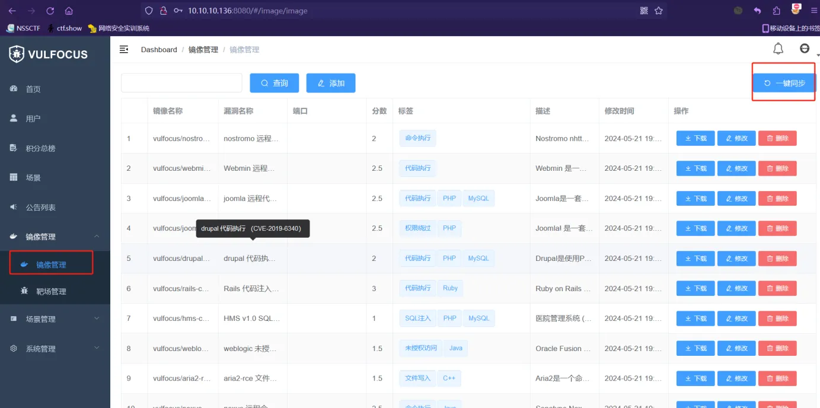This screenshot has height=408, width=820.
Task: Open the browser home page icon
Action: 69,11
